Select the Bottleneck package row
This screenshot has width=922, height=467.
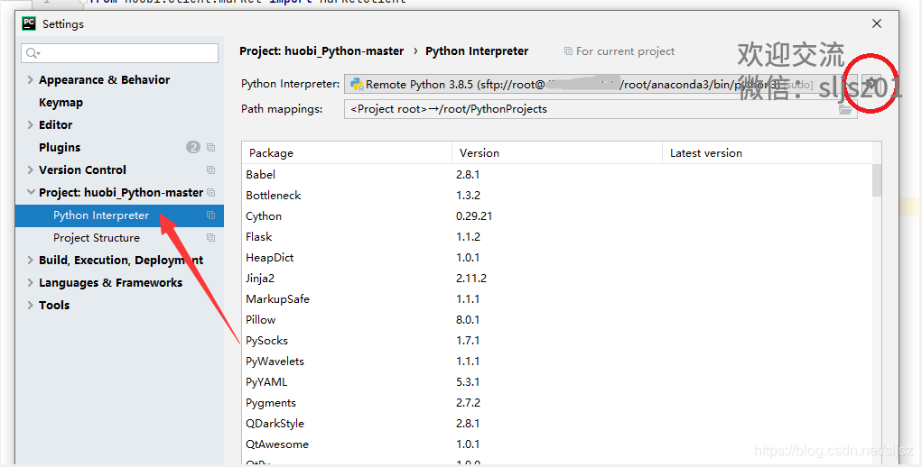pyautogui.click(x=557, y=196)
